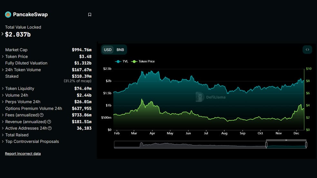
Task: Click the left handle of range slider
Action: click(x=266, y=145)
